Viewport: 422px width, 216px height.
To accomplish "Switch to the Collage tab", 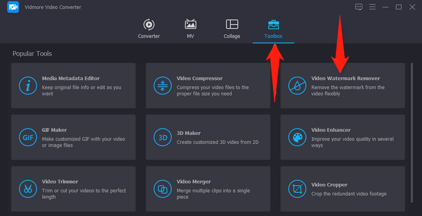I will click(x=232, y=29).
